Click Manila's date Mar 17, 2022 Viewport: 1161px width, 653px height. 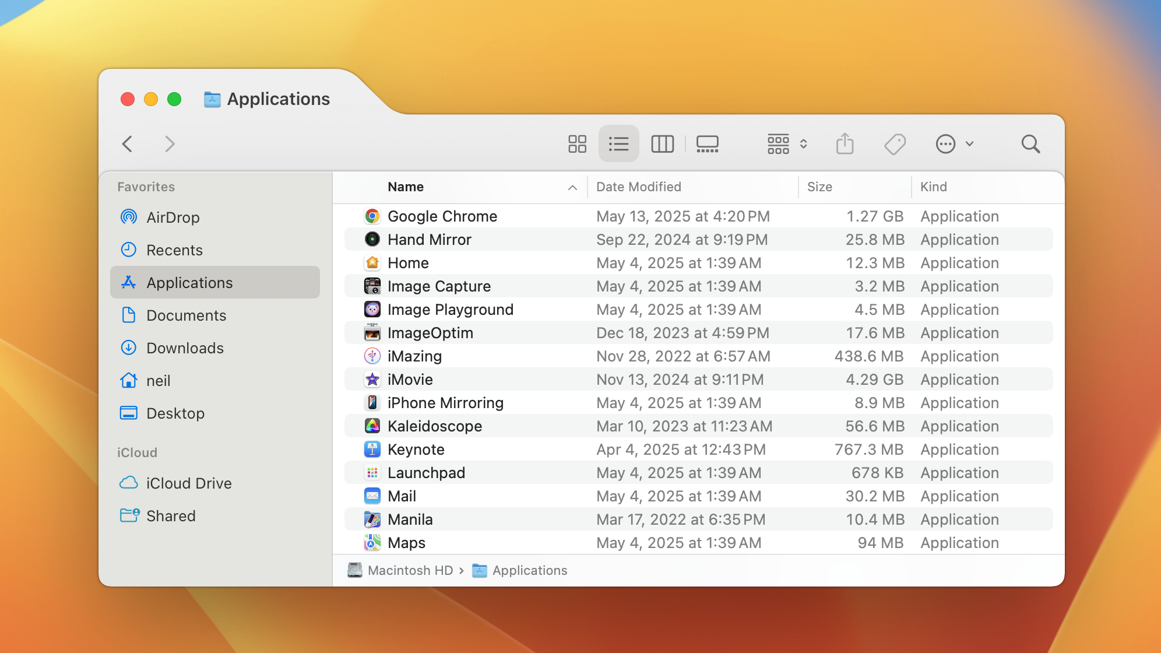(681, 519)
